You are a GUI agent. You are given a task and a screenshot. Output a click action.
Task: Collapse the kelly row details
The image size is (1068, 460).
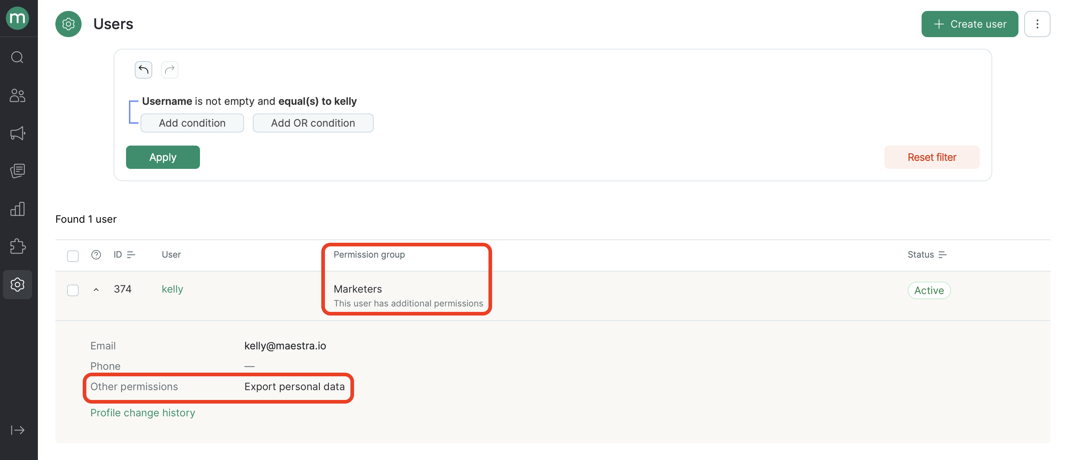(96, 290)
